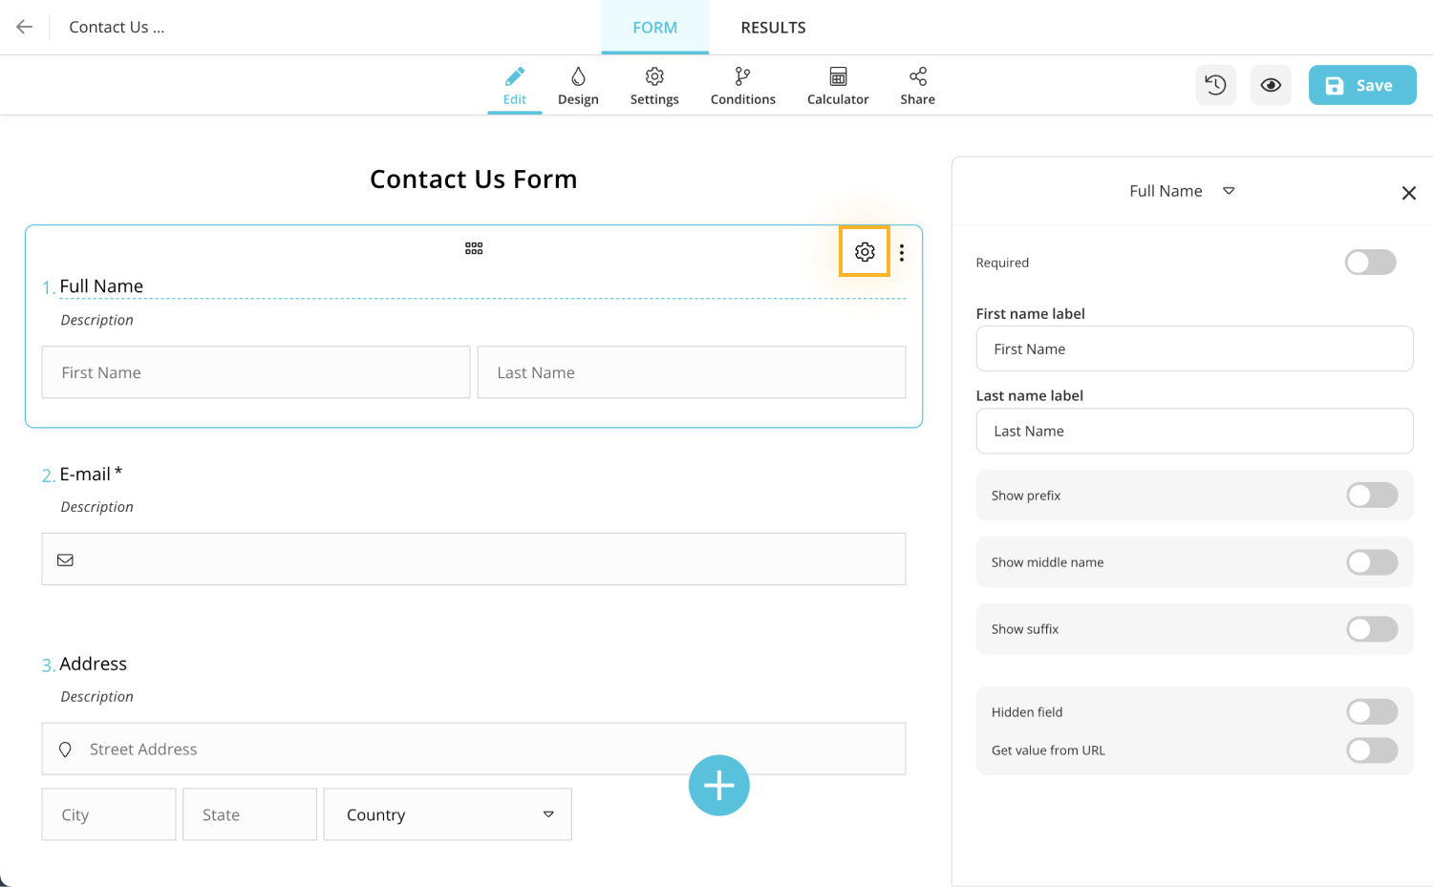
Task: Open the Full Name field type dropdown
Action: click(x=1229, y=191)
